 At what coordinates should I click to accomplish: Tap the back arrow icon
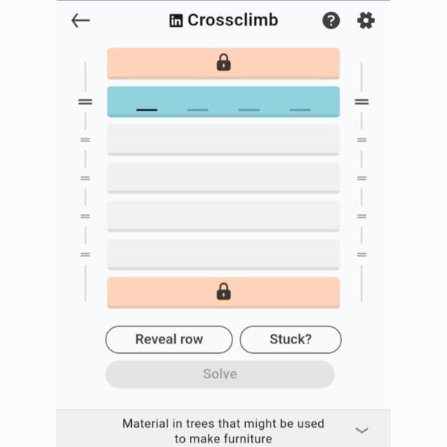(80, 21)
